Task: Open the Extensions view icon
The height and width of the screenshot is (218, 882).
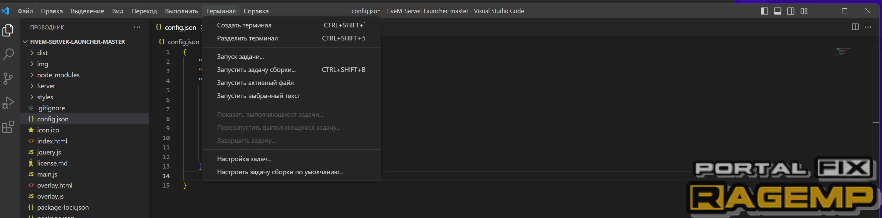Action: coord(8,127)
